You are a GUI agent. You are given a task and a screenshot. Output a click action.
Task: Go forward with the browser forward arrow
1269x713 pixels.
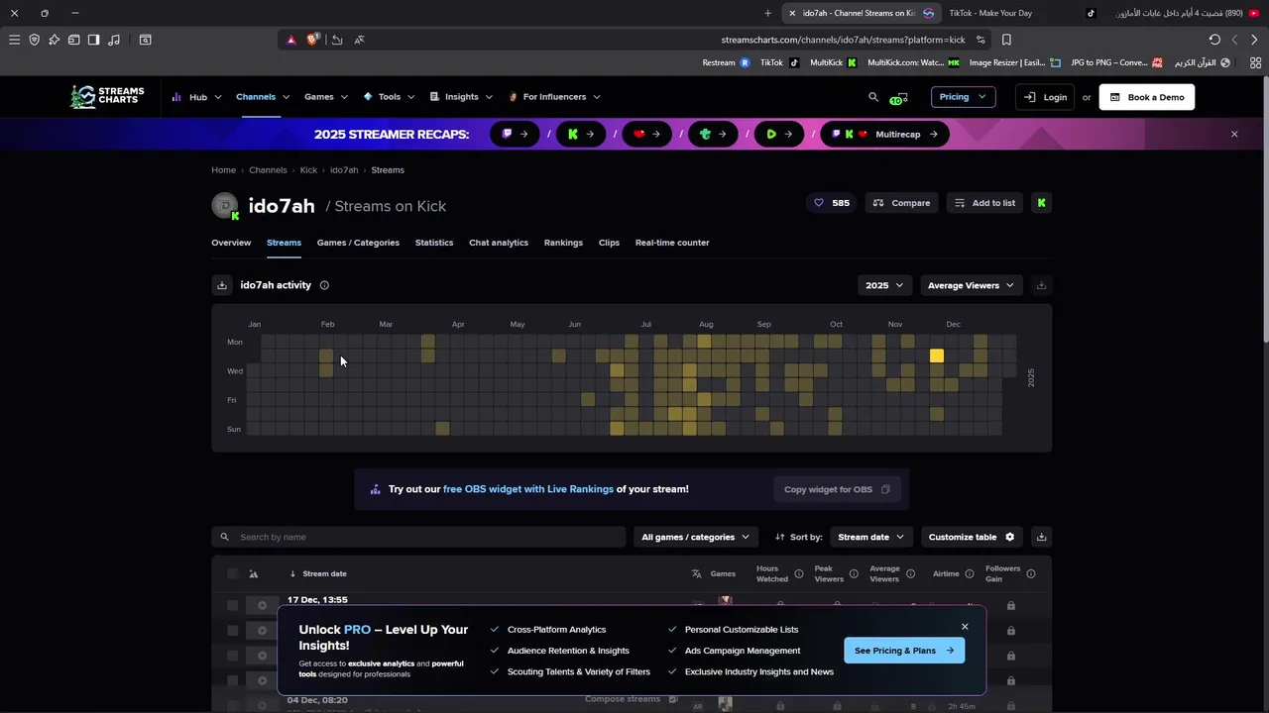[1254, 40]
